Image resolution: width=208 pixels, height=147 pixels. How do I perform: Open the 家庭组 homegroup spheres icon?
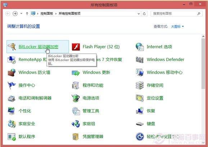click(76, 124)
